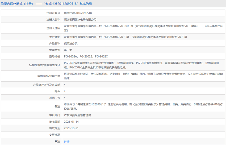226x146 pixels.
Task: Click the registrant name 深圳攀高医疗电子有限公司
Action: click(x=80, y=20)
